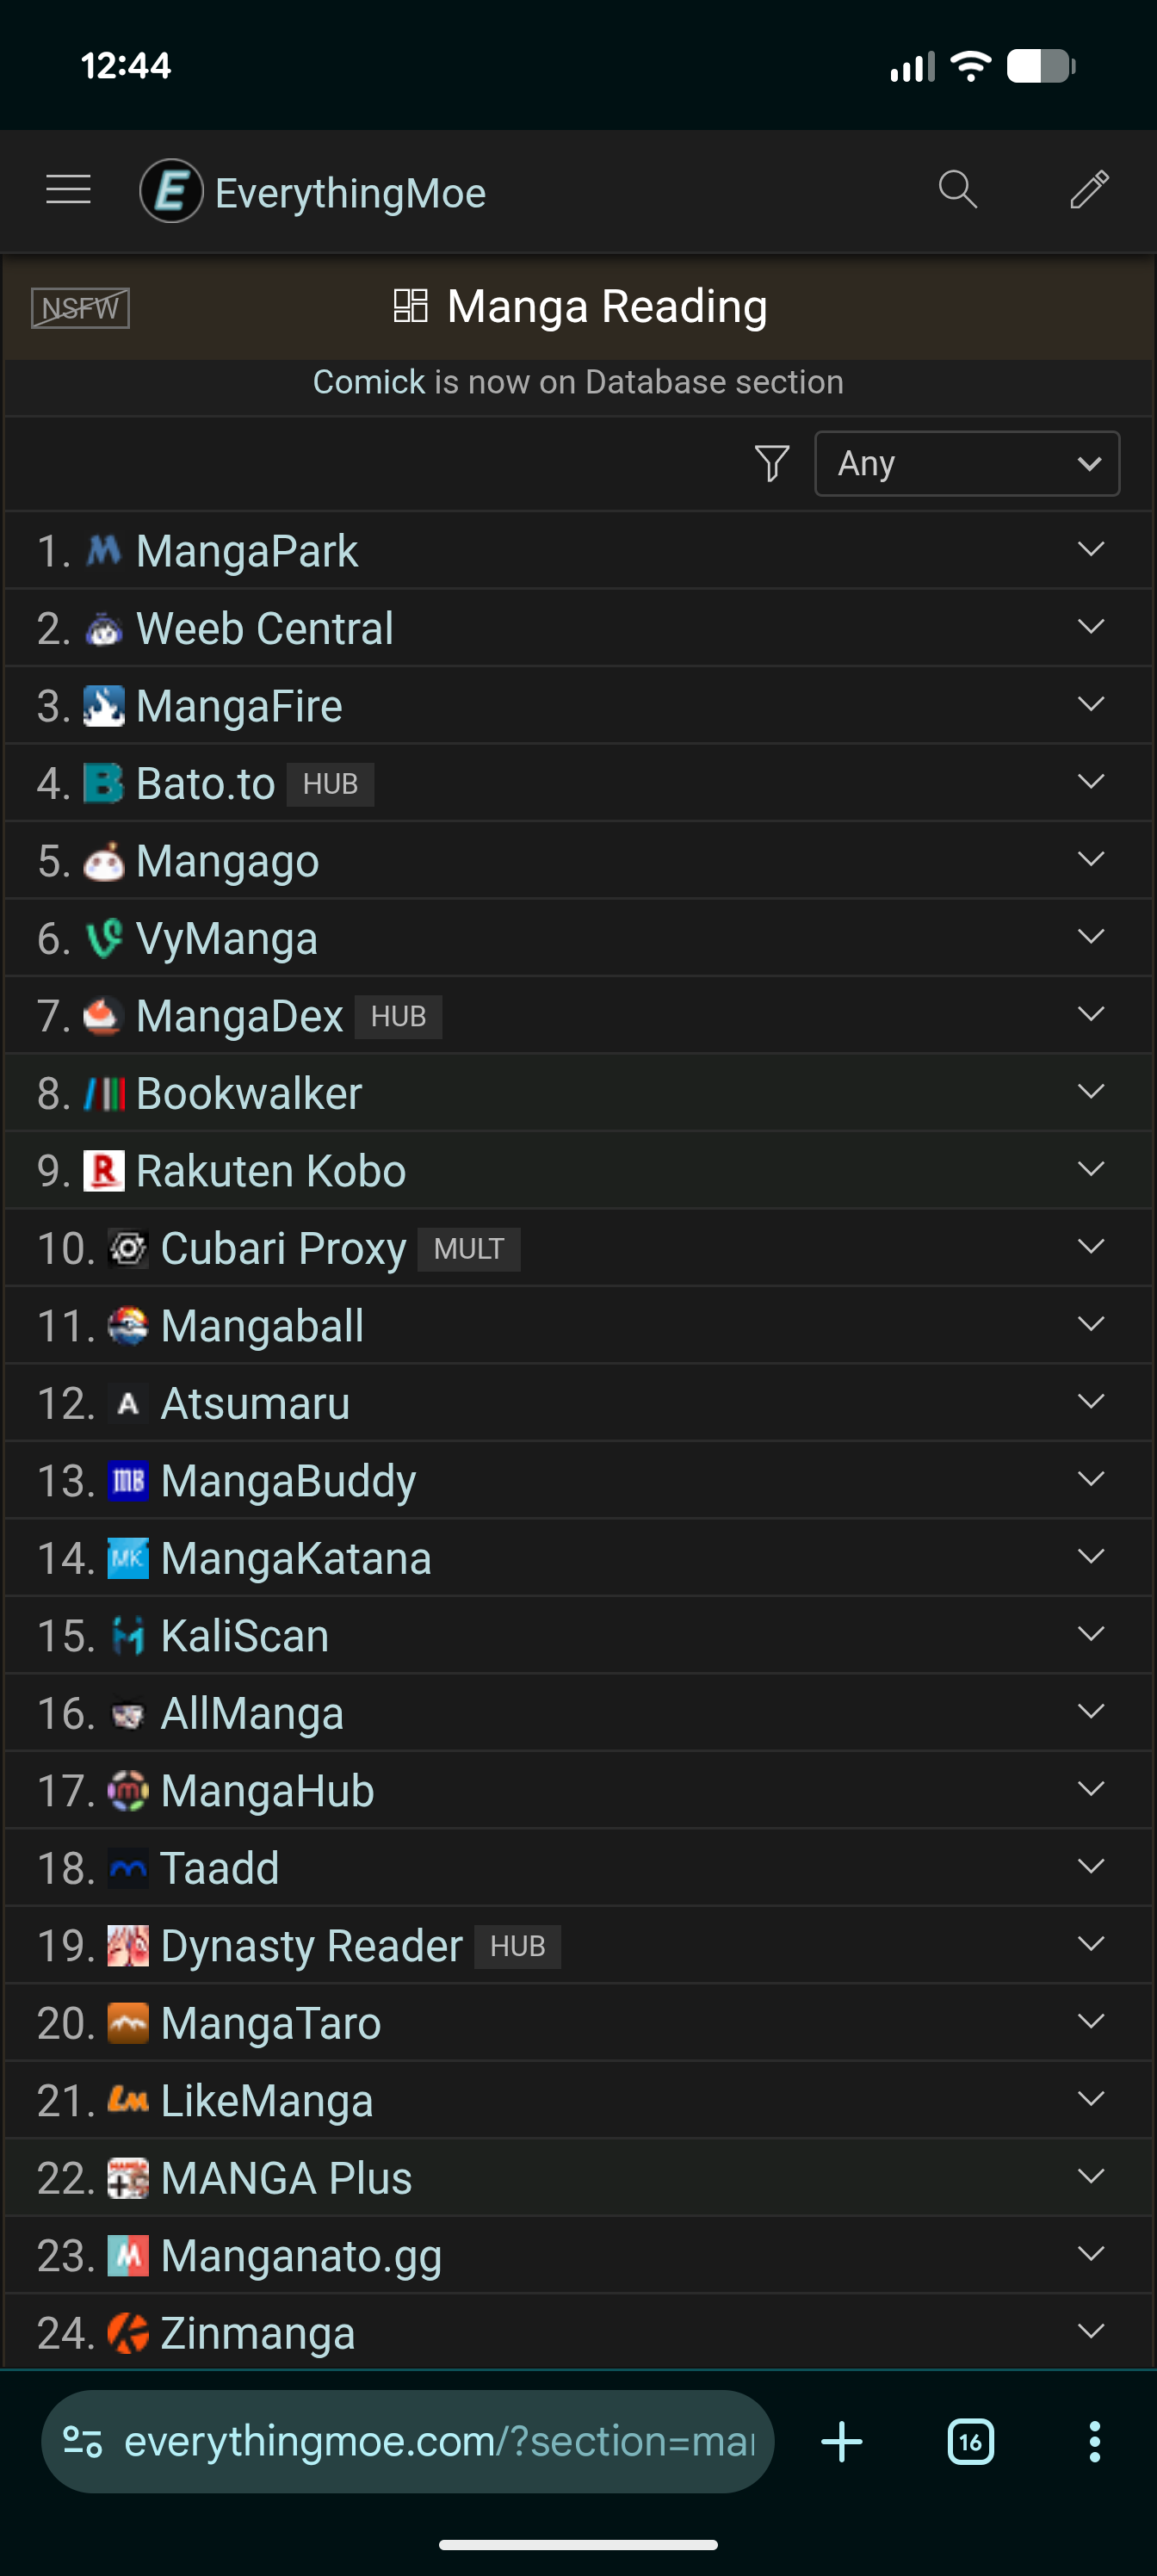Expand the MangaPark entry

1090,550
